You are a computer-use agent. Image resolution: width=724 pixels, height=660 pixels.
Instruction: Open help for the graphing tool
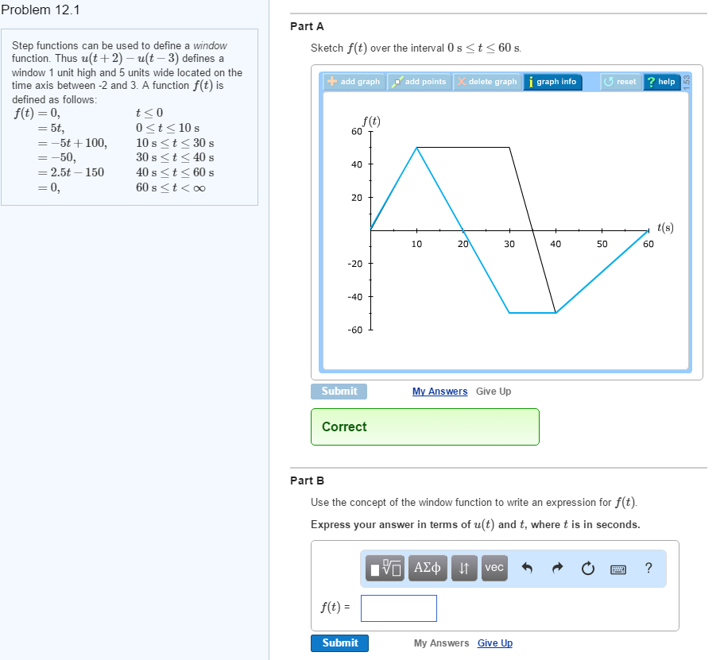(662, 81)
